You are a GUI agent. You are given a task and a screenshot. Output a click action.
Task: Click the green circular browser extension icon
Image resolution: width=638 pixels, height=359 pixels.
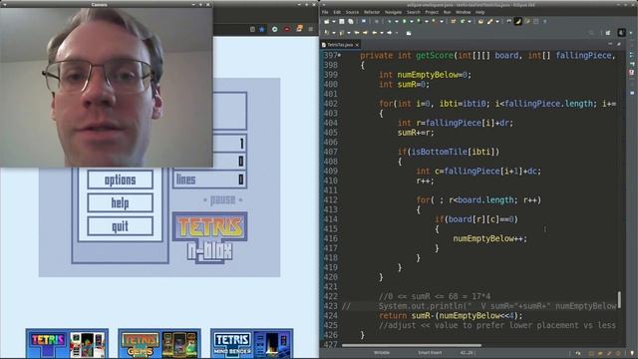(275, 29)
